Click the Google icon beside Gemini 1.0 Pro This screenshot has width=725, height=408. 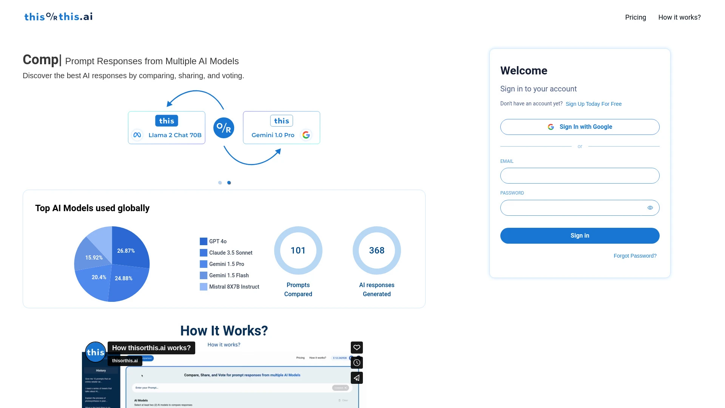[x=306, y=135]
